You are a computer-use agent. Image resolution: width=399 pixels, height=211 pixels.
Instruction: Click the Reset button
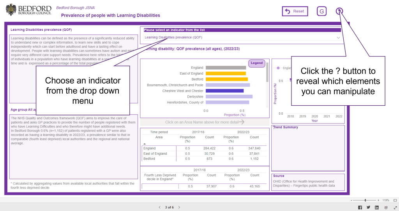(x=295, y=11)
